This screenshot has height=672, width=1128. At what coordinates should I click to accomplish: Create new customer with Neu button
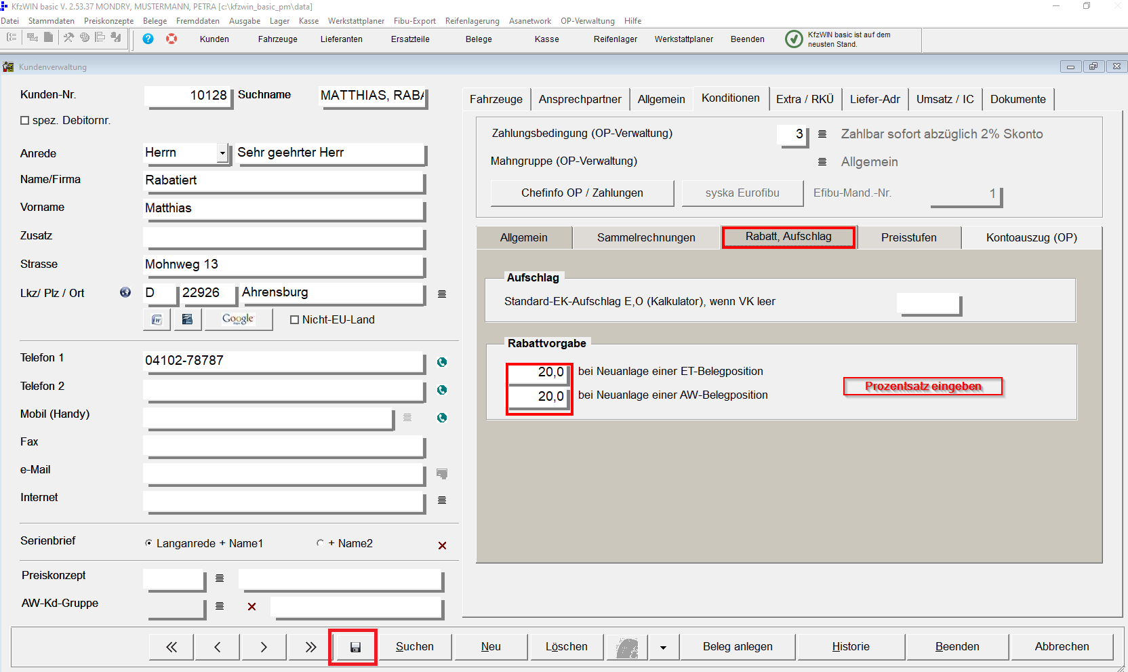tap(491, 647)
